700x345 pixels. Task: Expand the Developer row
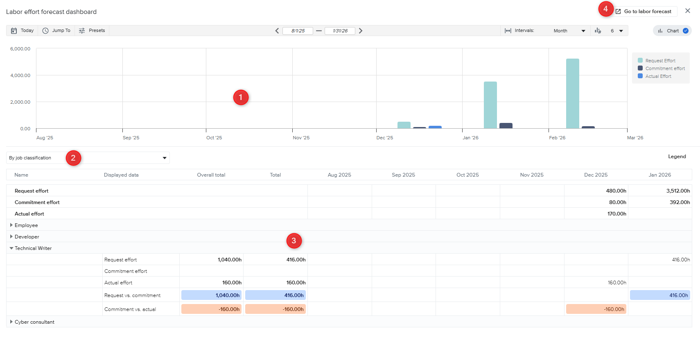11,237
